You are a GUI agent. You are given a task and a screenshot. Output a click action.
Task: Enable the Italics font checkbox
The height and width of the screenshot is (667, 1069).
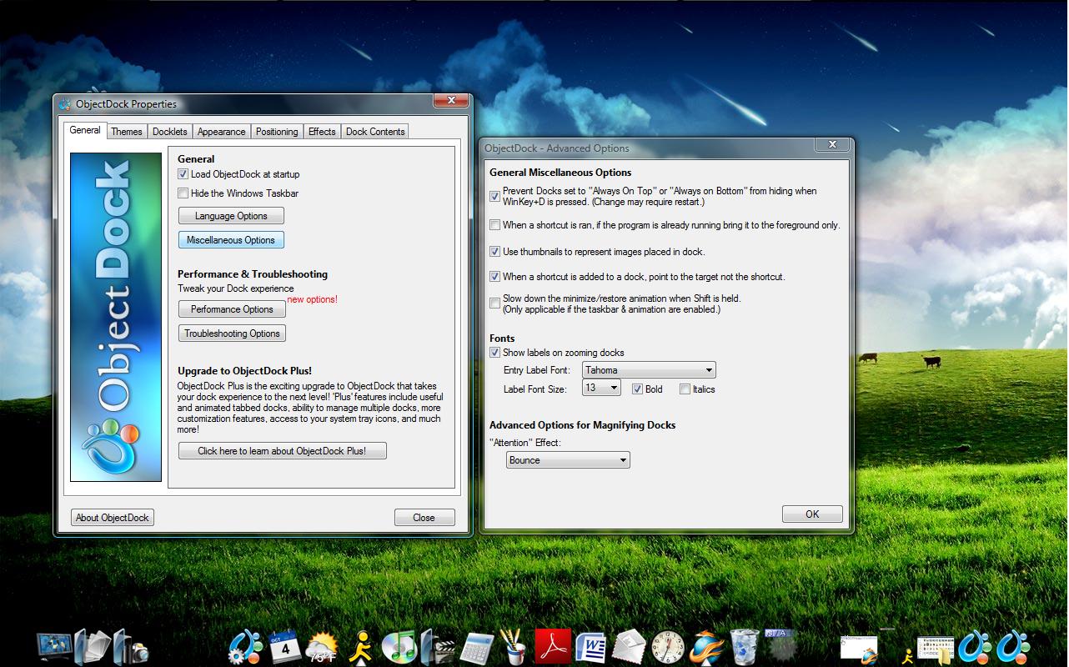click(x=685, y=389)
